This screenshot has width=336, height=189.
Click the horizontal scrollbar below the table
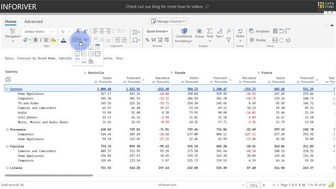click(x=49, y=175)
